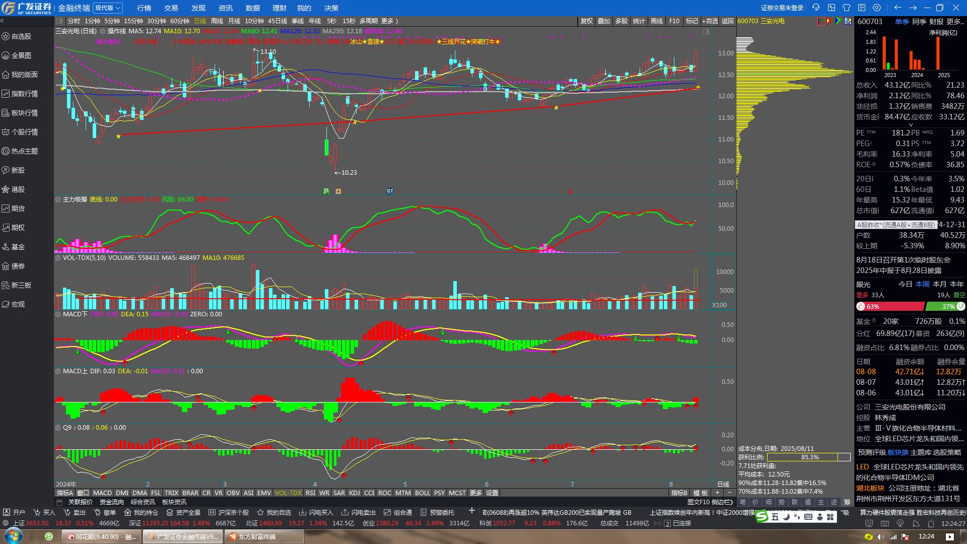Expand 更多 indicators in bottom indicator bar
Screen dimensions: 967x544
476,493
